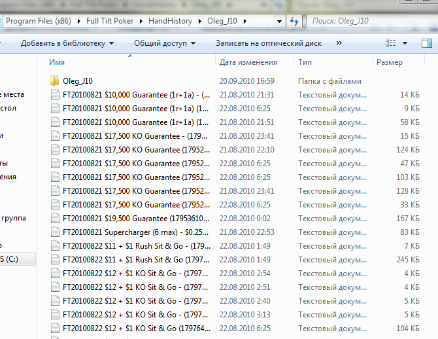Select the 33 КБ $17,500 KO Guarantee icon
This screenshot has height=339, width=438.
click(55, 204)
